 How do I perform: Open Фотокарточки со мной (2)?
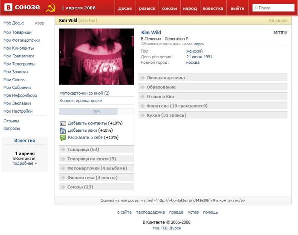(84, 93)
